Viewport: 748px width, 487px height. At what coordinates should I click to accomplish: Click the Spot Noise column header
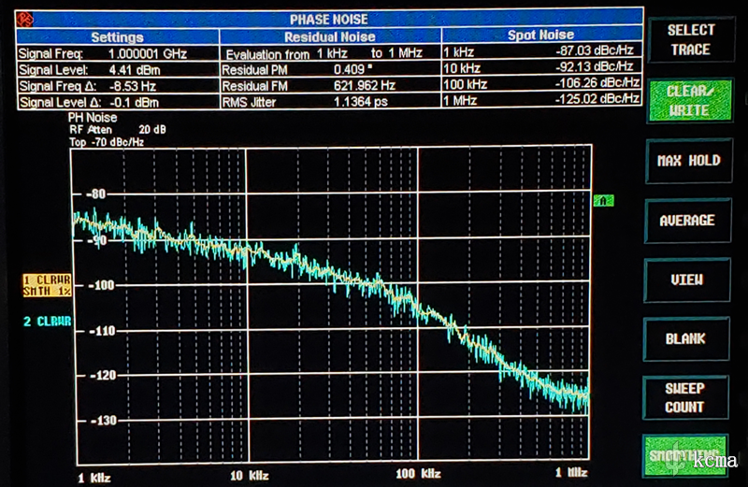coord(540,36)
